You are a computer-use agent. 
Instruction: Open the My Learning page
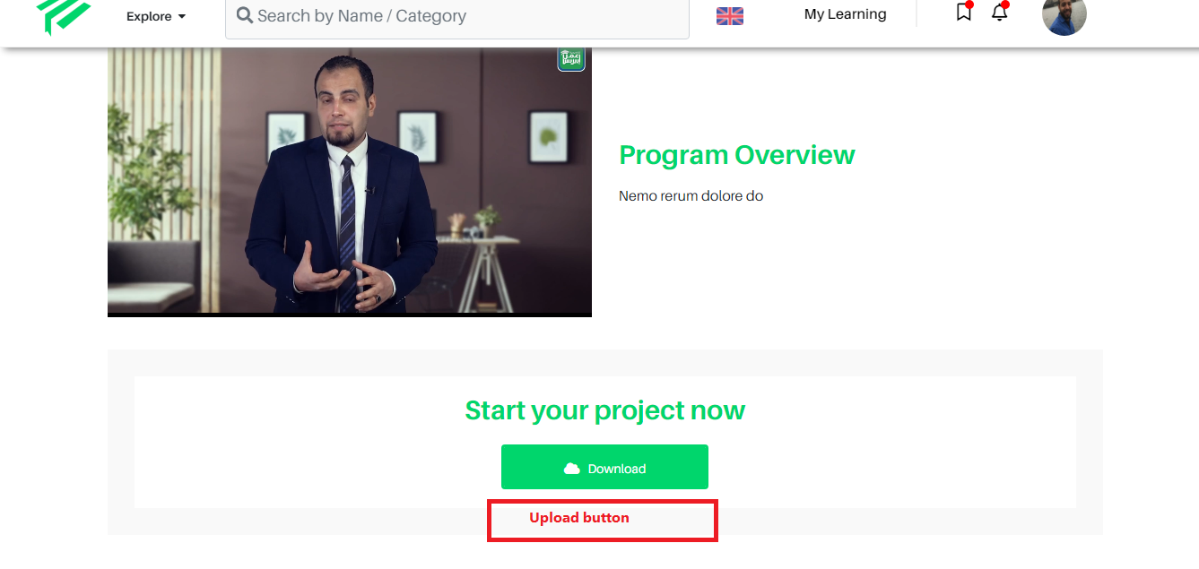click(x=845, y=14)
